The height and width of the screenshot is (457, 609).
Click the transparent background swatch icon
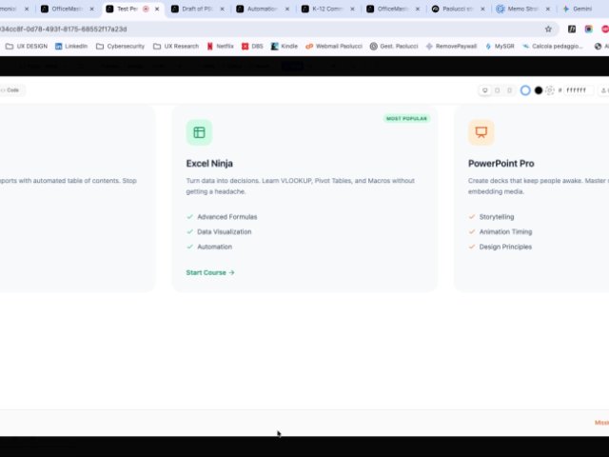(x=550, y=90)
